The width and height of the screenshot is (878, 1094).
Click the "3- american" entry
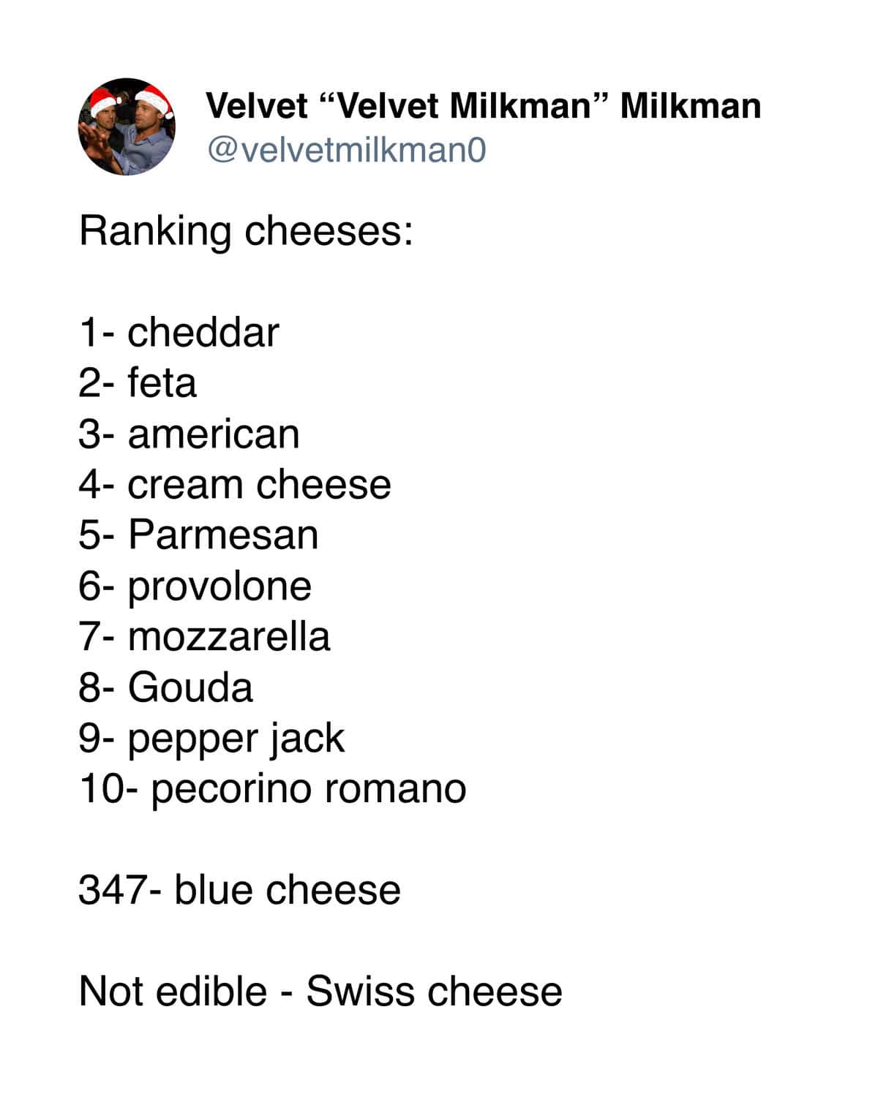pyautogui.click(x=189, y=434)
